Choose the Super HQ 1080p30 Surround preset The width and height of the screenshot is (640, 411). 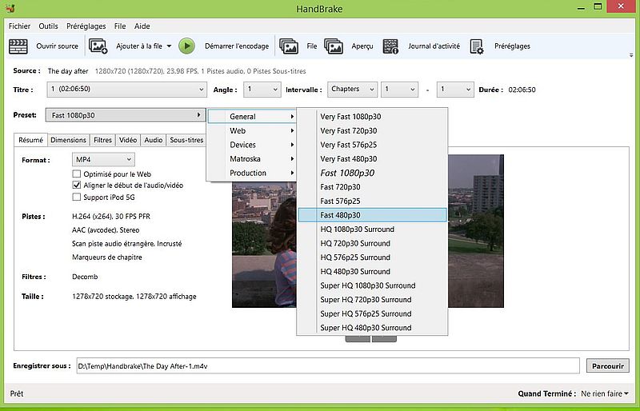(372, 285)
